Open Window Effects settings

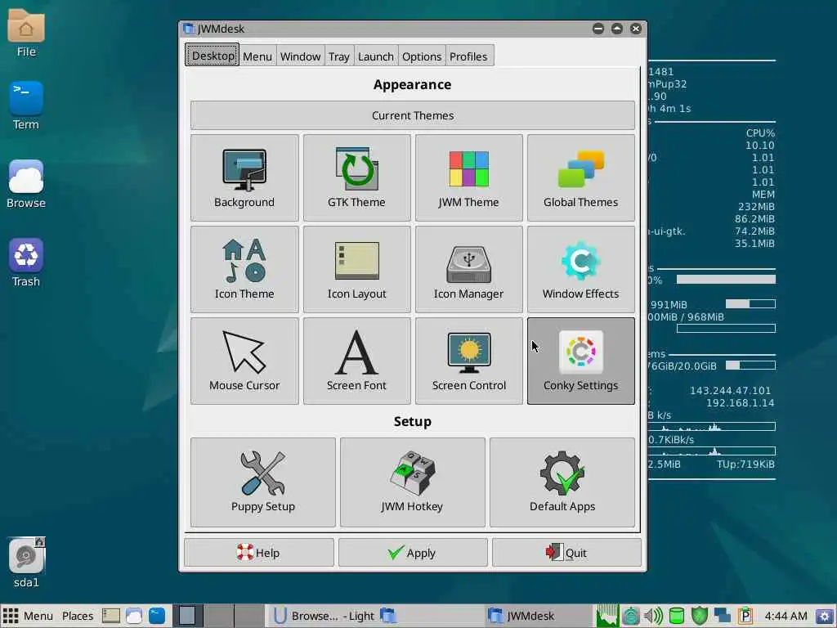pos(581,269)
